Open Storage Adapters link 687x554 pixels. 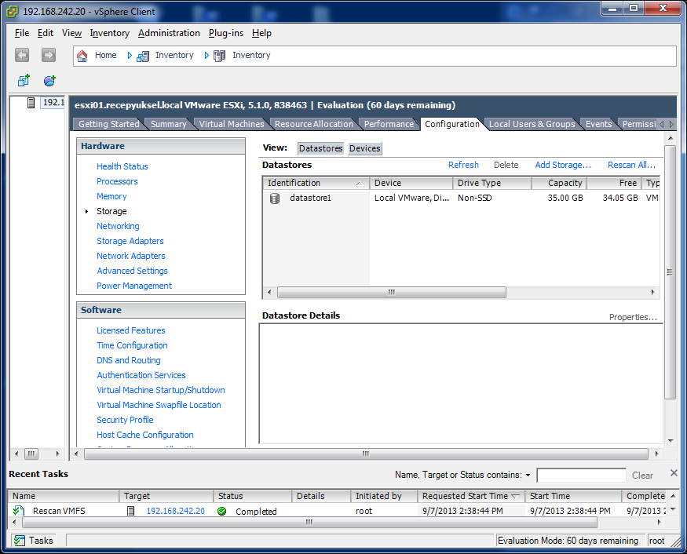(130, 241)
